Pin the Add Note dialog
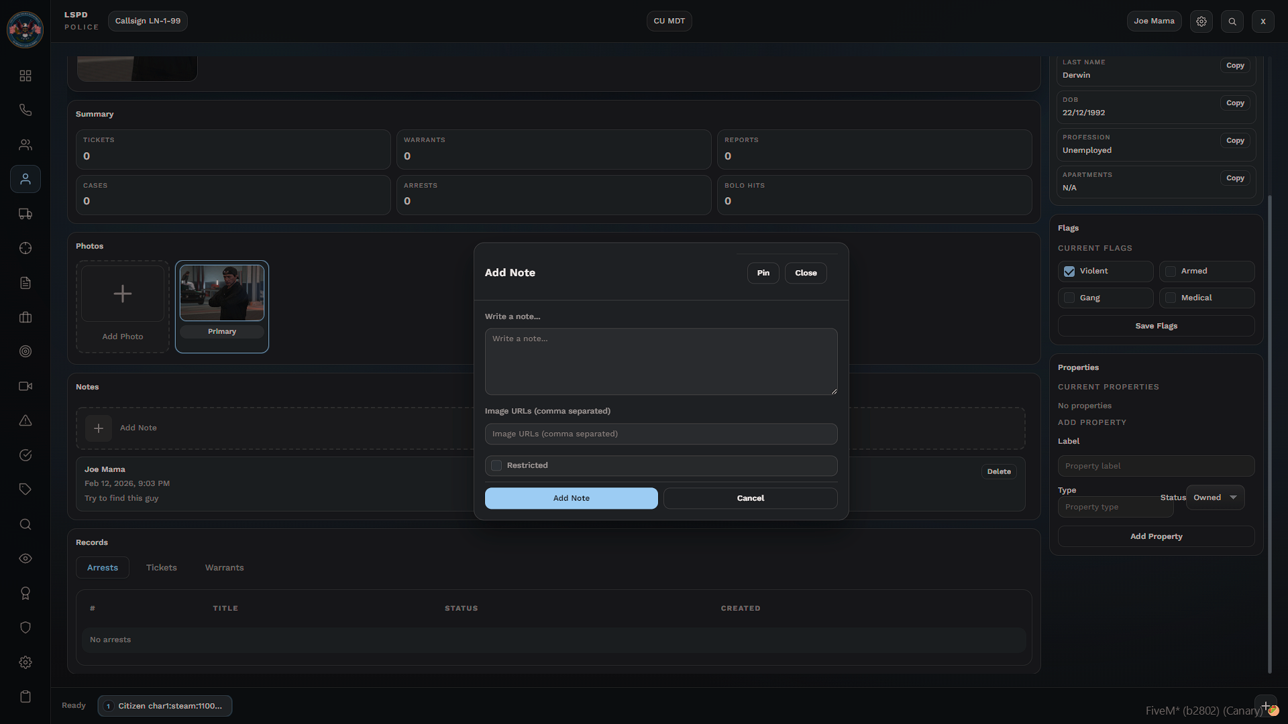 (x=763, y=273)
